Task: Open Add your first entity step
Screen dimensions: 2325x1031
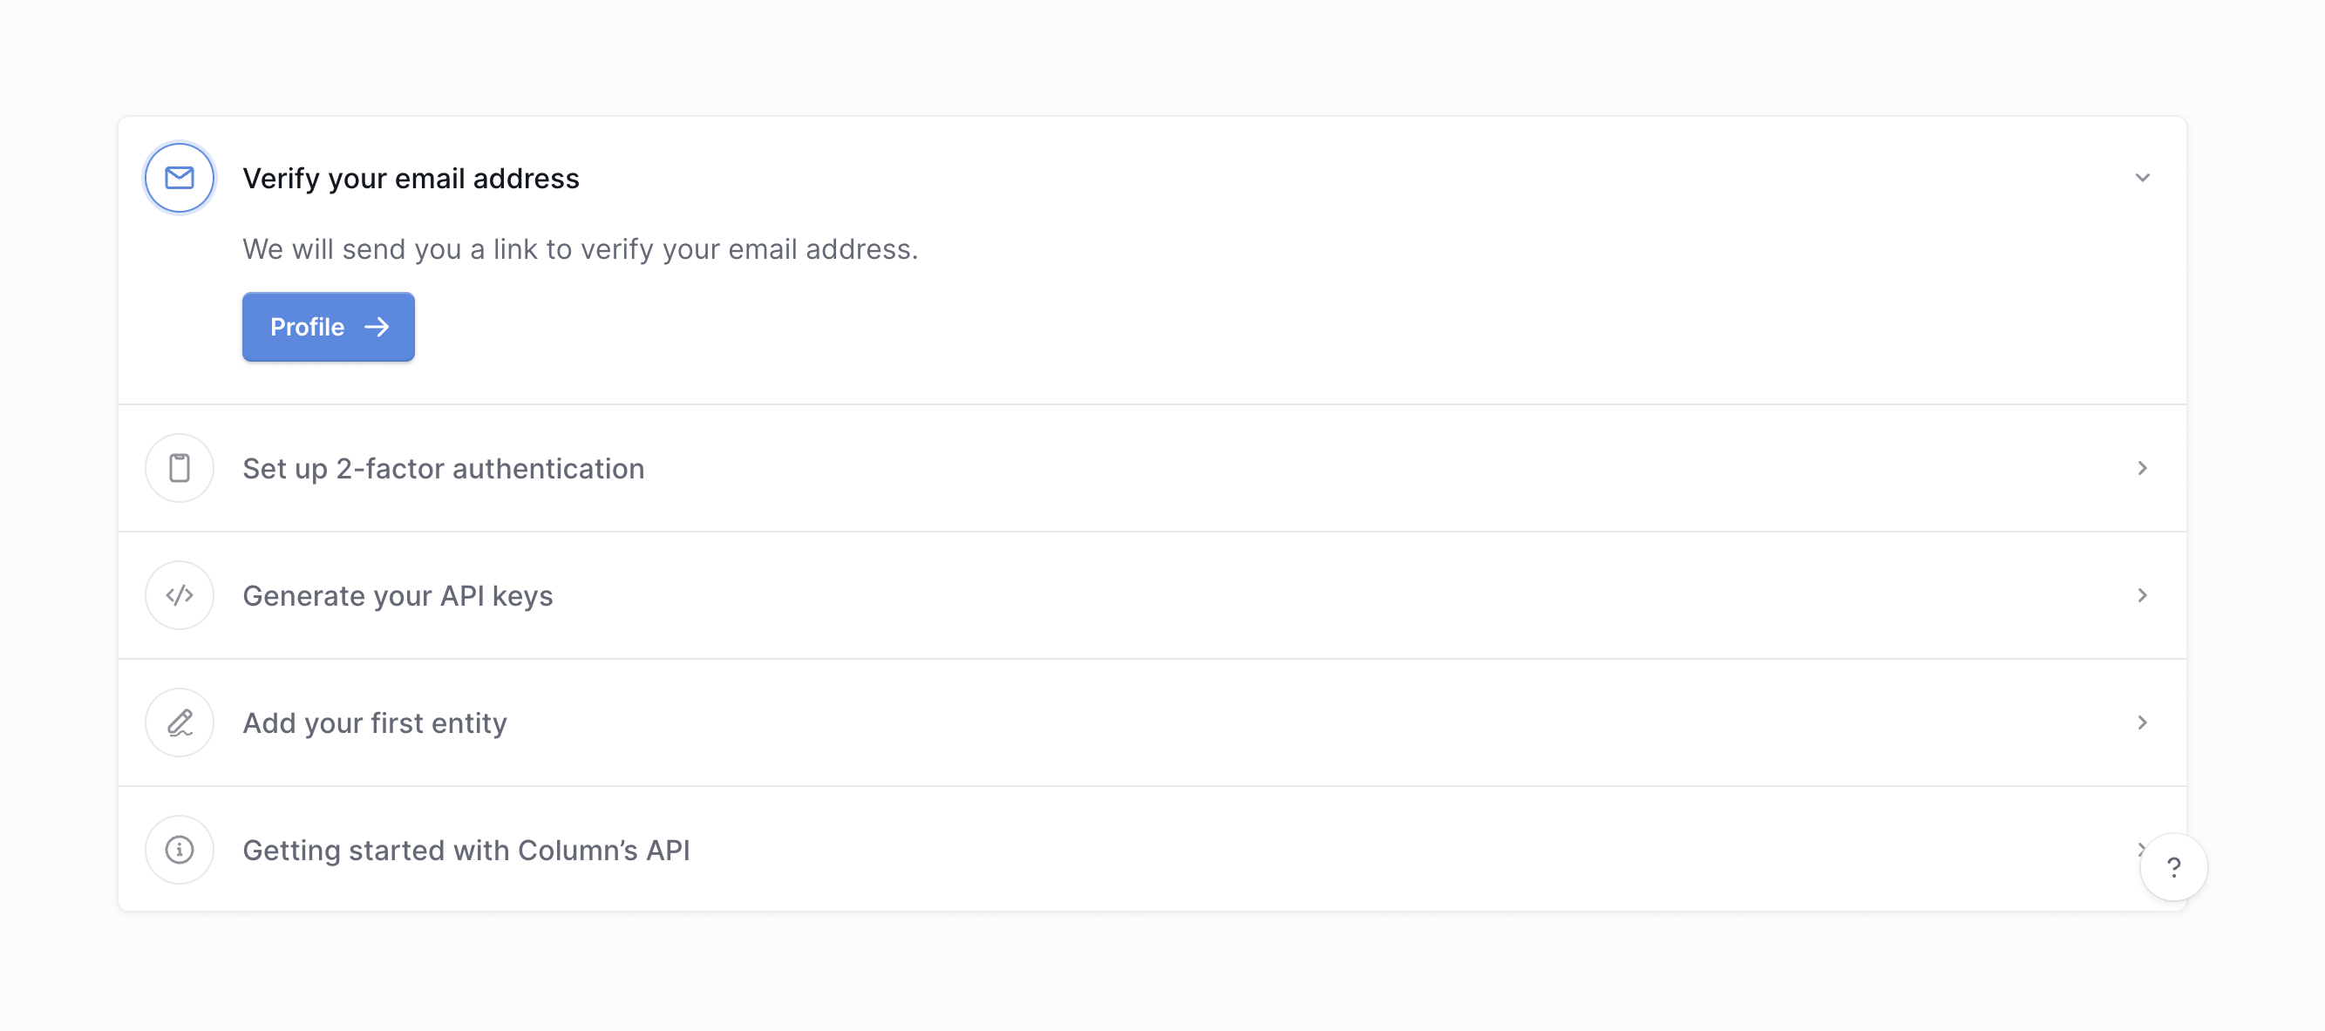Action: (375, 723)
